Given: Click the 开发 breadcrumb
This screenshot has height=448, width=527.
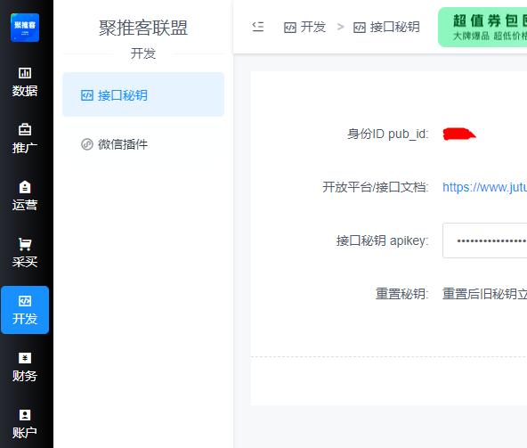Looking at the screenshot, I should pos(304,27).
